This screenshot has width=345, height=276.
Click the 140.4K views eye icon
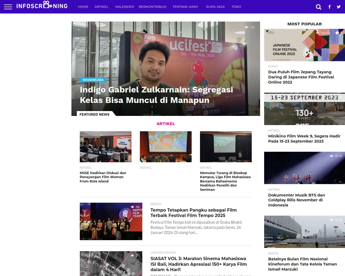(x=317, y=33)
